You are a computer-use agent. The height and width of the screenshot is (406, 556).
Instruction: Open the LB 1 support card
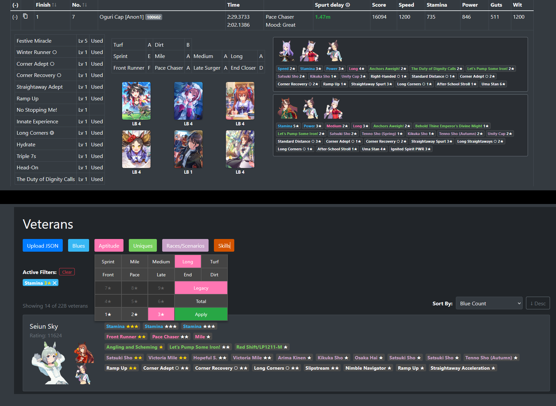pos(188,149)
